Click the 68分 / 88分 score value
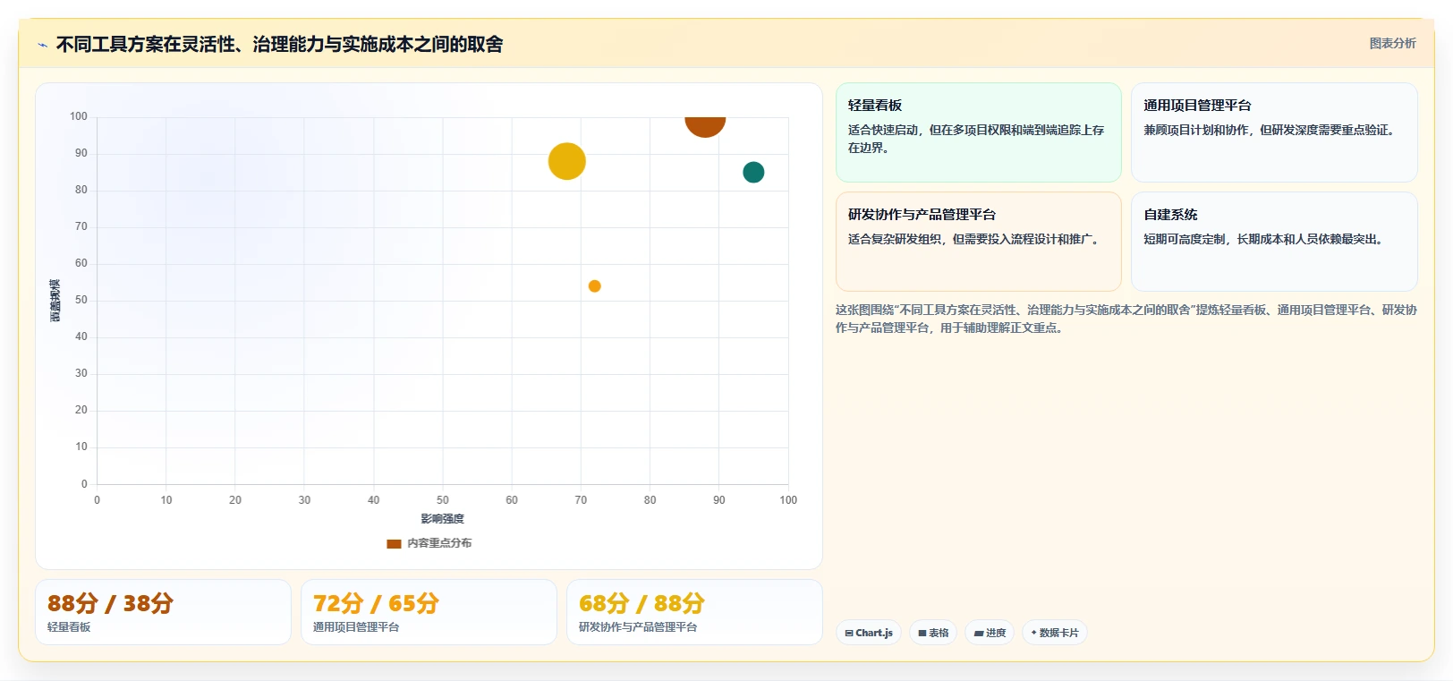Image resolution: width=1453 pixels, height=681 pixels. (642, 603)
